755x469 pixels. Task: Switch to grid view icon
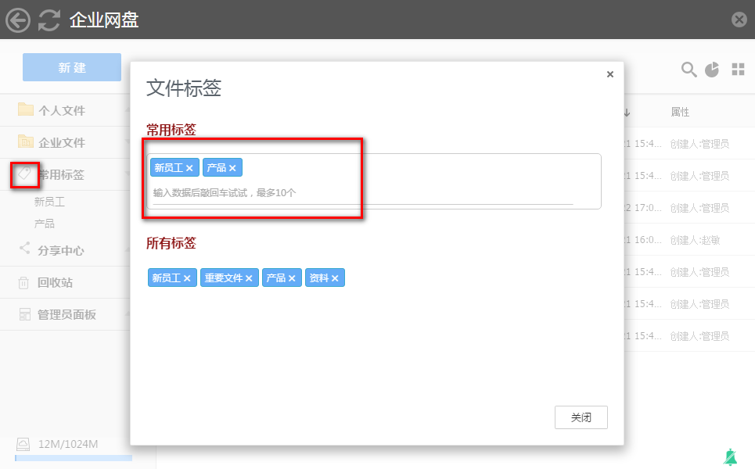coord(738,70)
